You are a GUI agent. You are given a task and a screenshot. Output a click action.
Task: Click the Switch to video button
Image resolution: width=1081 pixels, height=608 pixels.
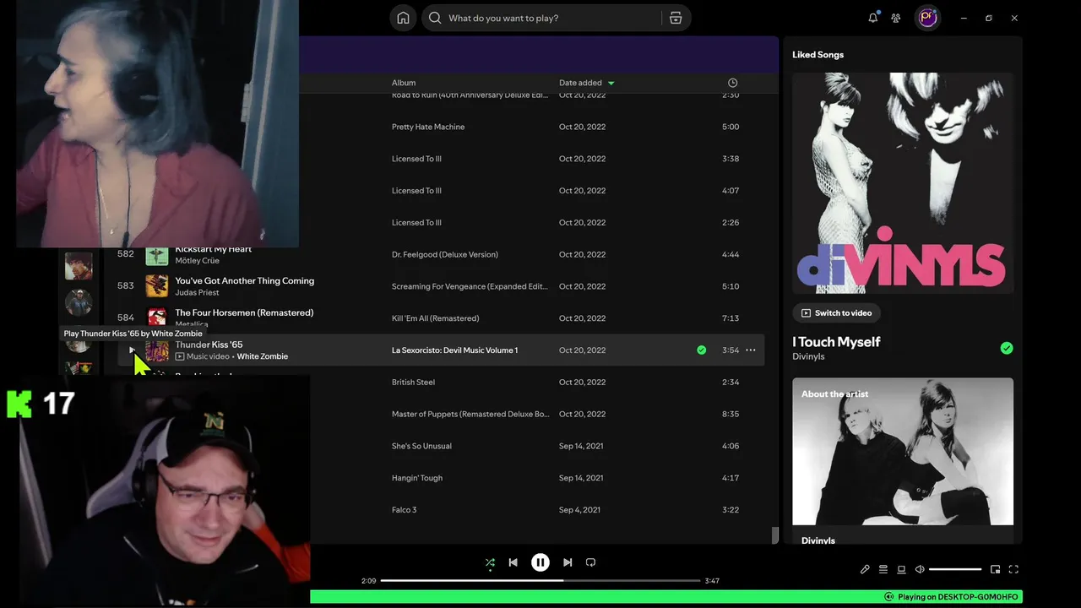tap(836, 312)
